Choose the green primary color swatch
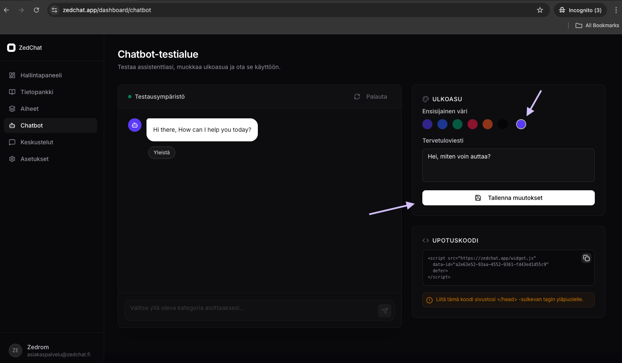The width and height of the screenshot is (622, 363). [x=458, y=124]
